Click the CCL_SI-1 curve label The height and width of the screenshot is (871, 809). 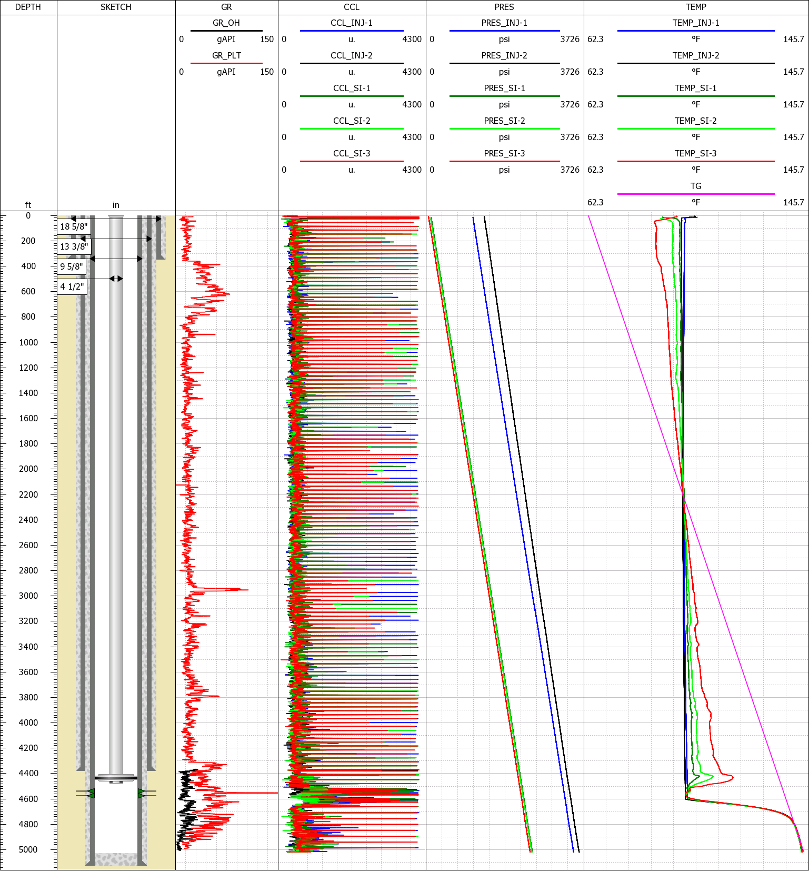[x=352, y=88]
